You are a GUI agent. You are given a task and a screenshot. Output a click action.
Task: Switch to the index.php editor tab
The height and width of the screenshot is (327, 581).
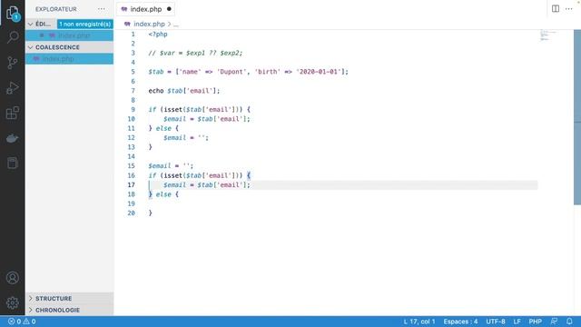145,9
